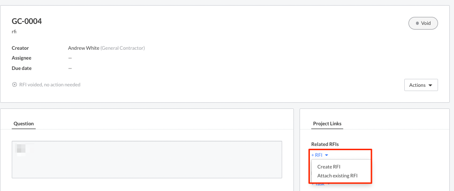454x191 pixels.
Task: Click inside the Question text box
Action: coord(146,160)
